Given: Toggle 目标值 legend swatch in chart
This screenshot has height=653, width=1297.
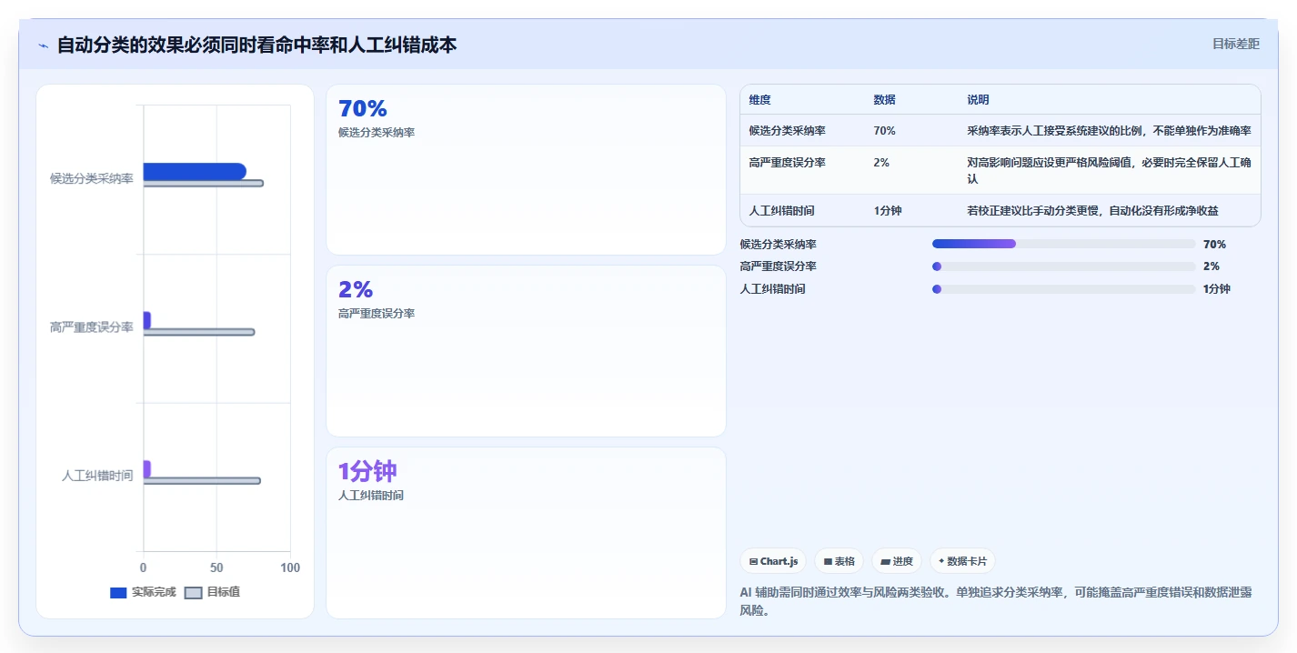Looking at the screenshot, I should 193,592.
